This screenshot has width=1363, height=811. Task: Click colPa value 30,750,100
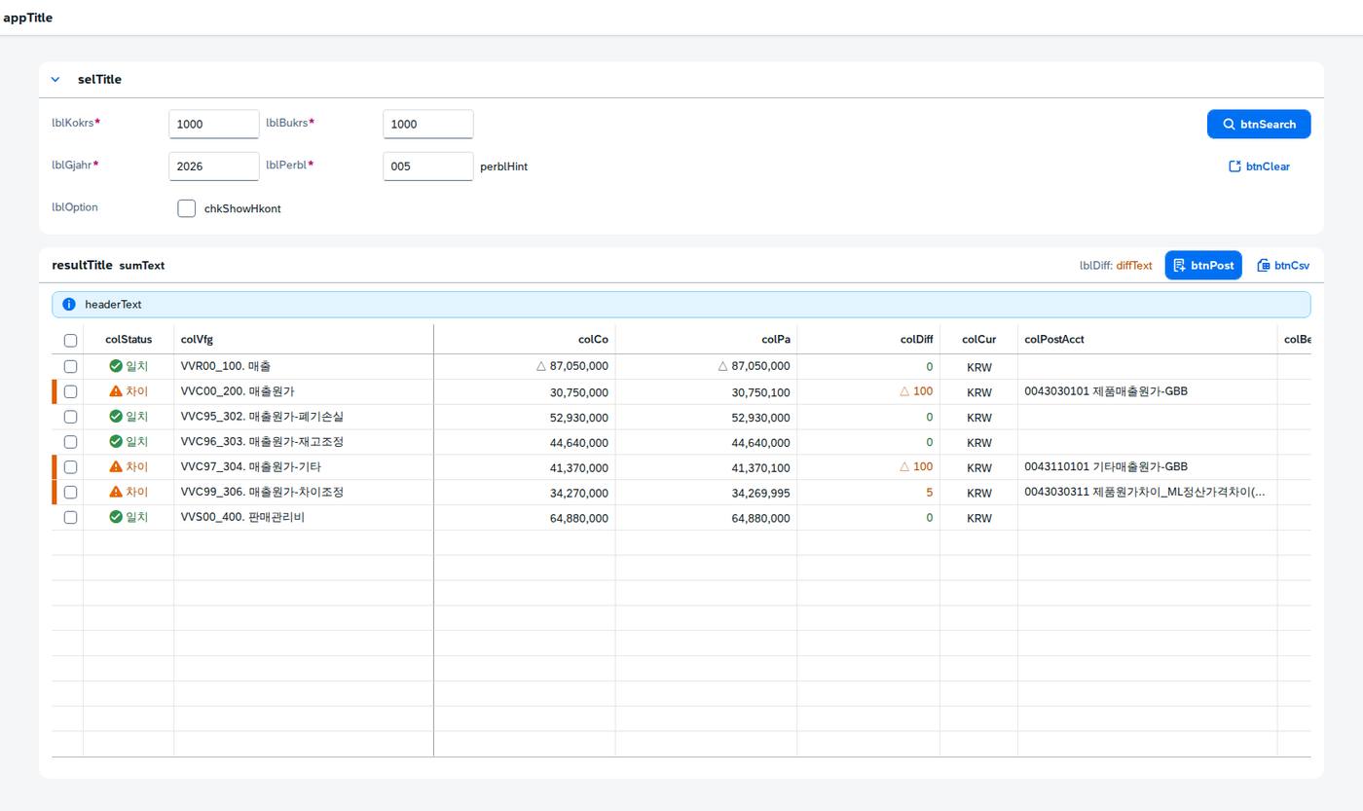760,392
